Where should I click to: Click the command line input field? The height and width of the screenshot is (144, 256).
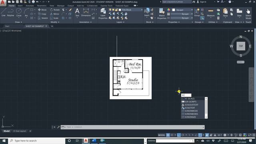(134, 127)
